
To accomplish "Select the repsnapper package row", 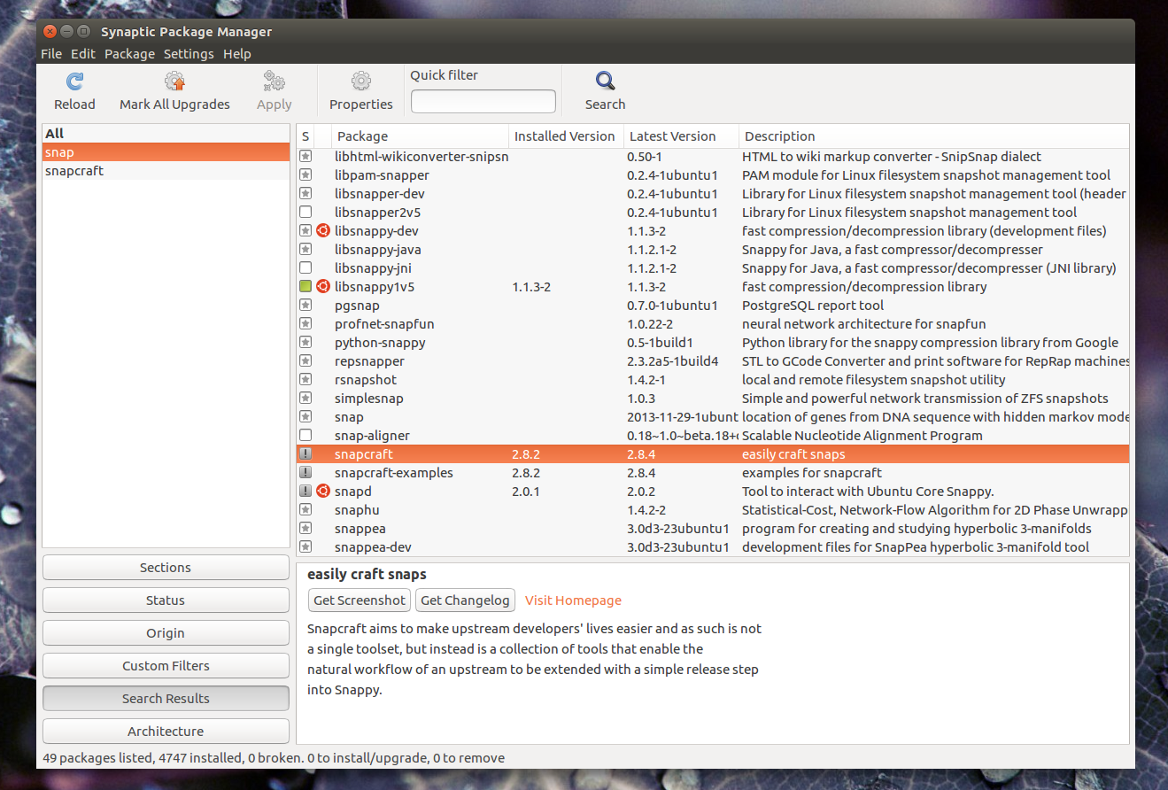I will pyautogui.click(x=713, y=361).
